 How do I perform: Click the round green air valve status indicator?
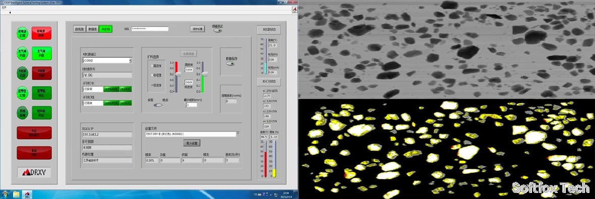click(23, 53)
